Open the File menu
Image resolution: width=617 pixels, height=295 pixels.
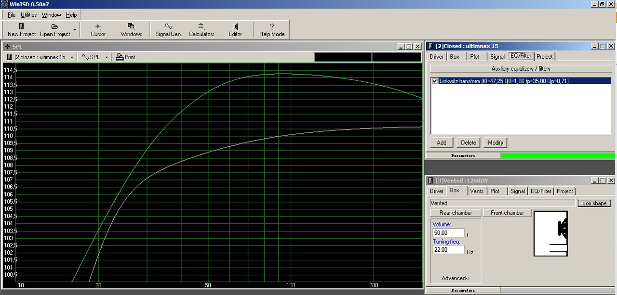coord(12,15)
